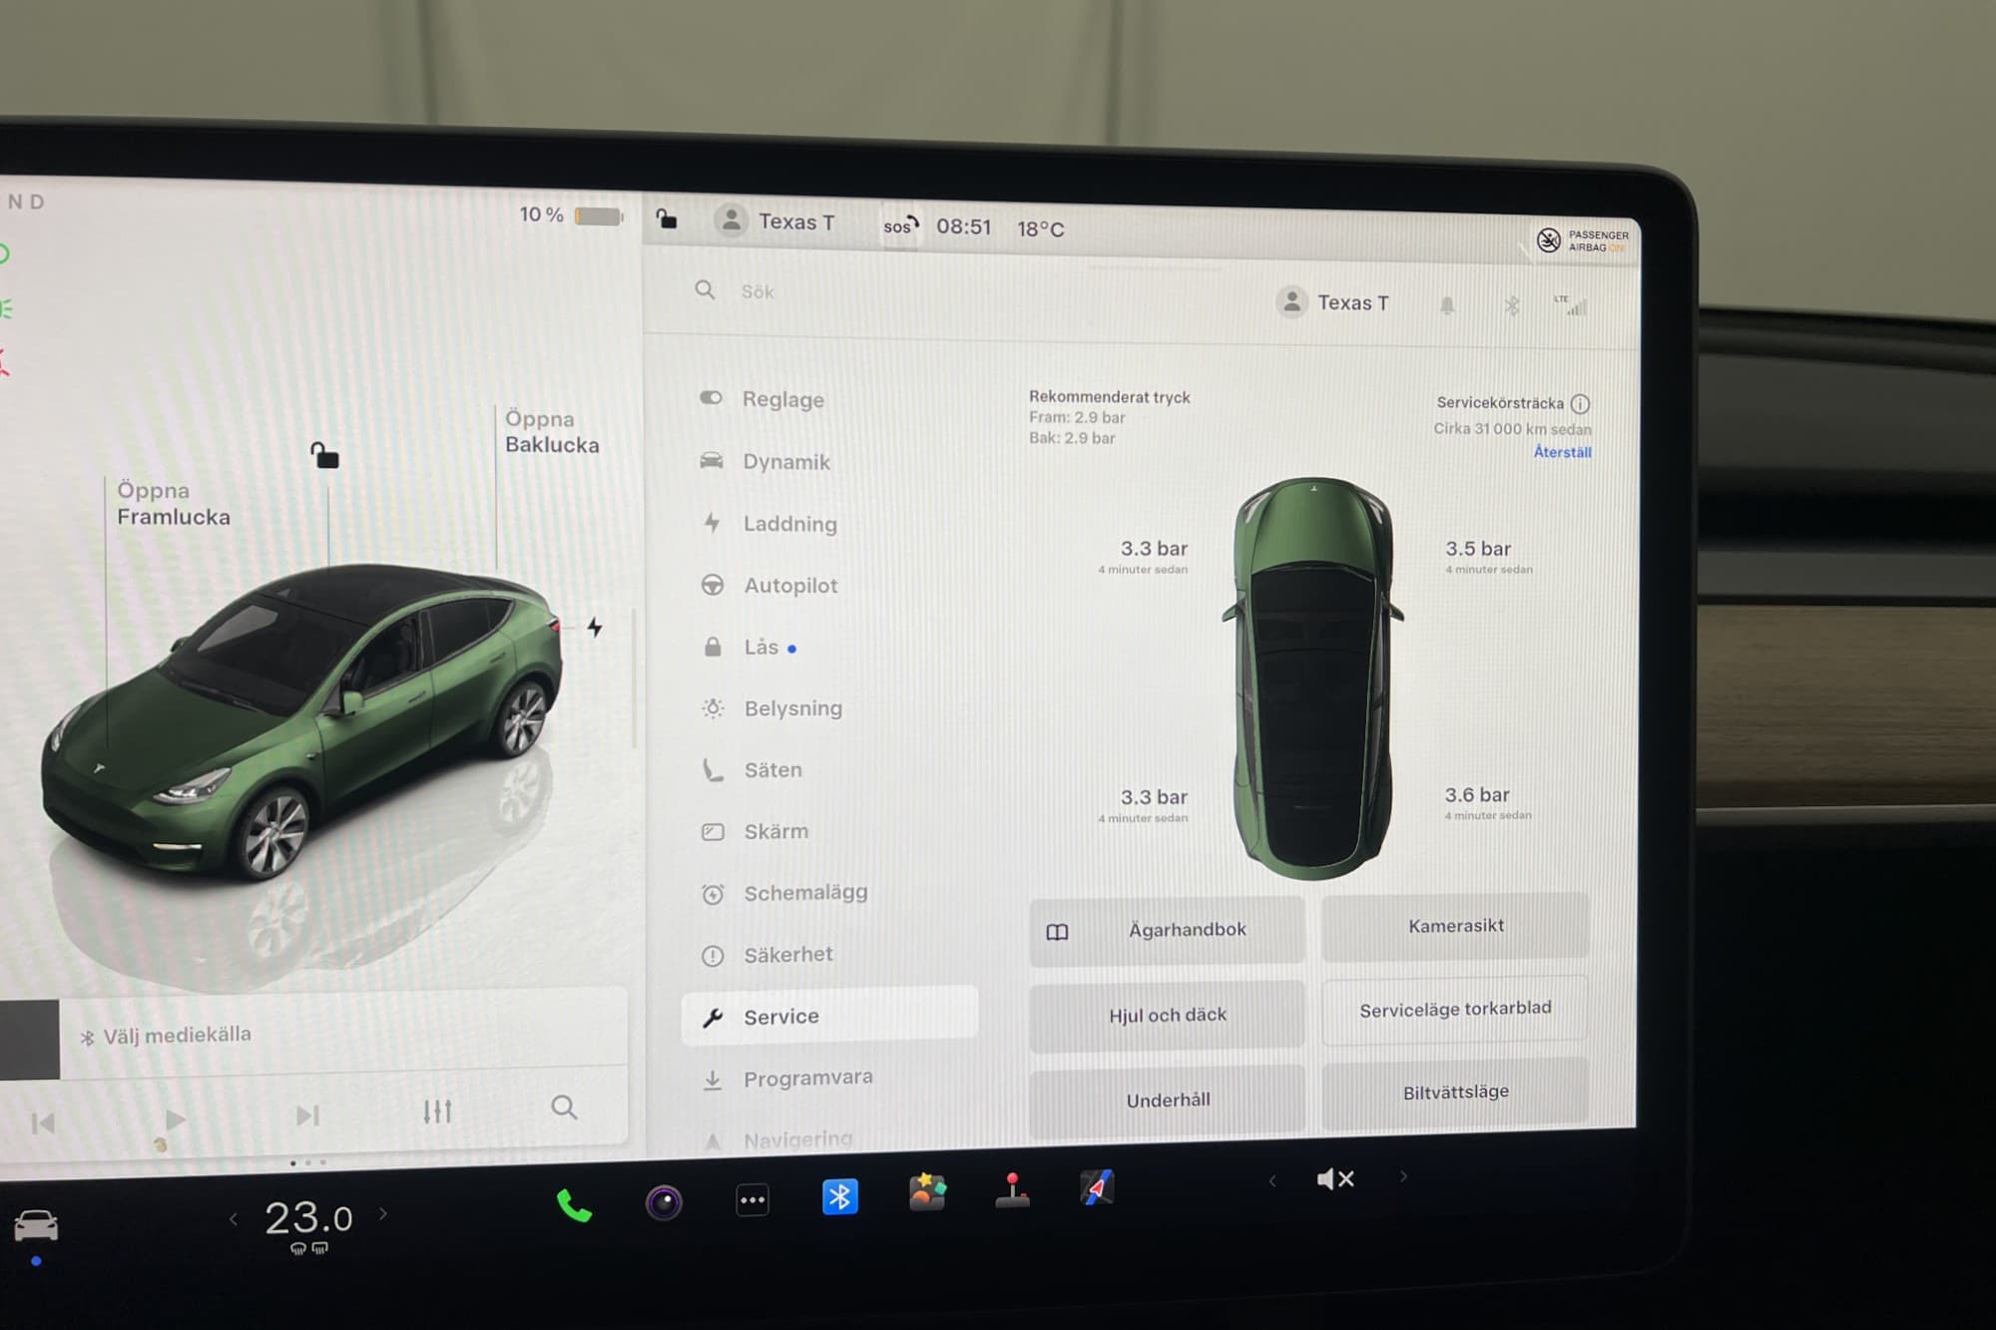Open the Toybox app icon
The image size is (1996, 1330).
click(x=927, y=1192)
